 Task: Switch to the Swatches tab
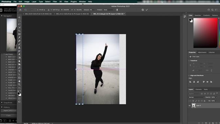click(198, 15)
